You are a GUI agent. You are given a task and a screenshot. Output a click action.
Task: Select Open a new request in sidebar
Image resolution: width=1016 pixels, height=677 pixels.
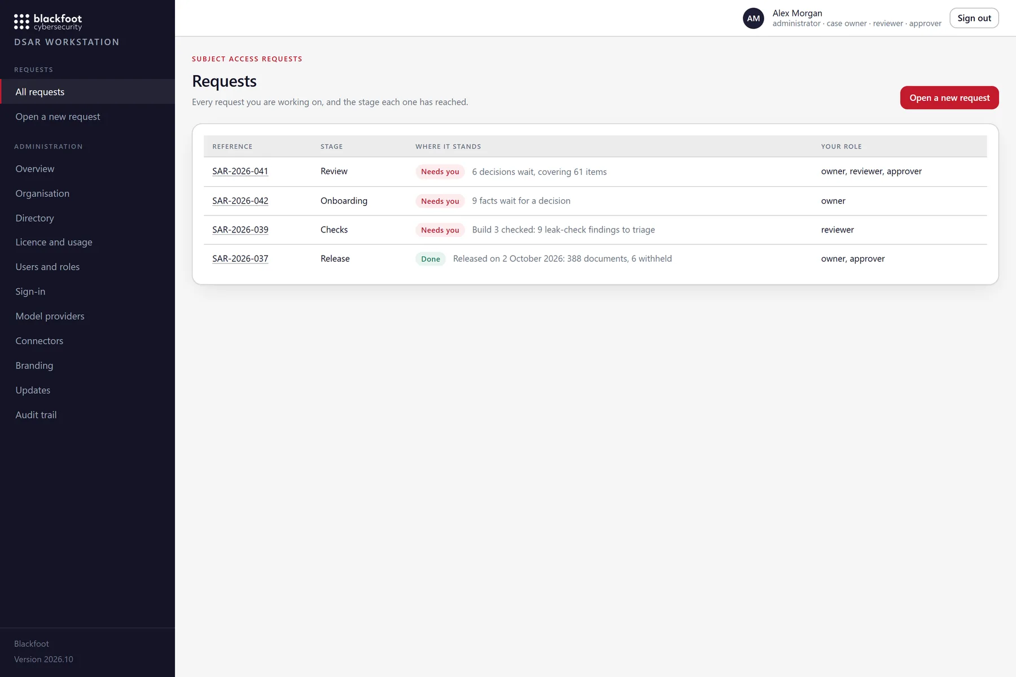pyautogui.click(x=87, y=117)
